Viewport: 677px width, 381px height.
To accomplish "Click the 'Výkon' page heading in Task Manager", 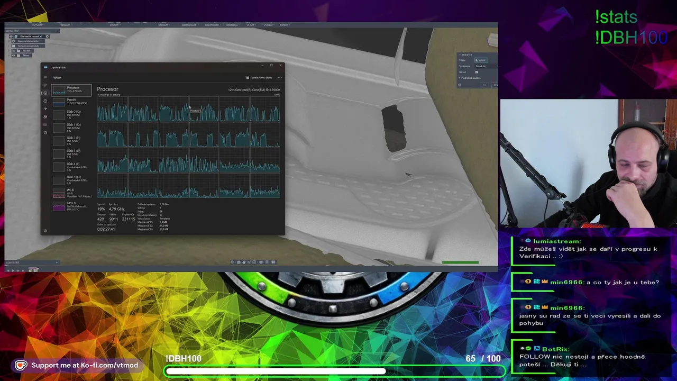I will 57,78.
